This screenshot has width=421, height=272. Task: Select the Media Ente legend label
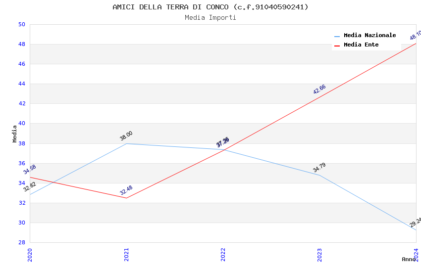pyautogui.click(x=361, y=45)
